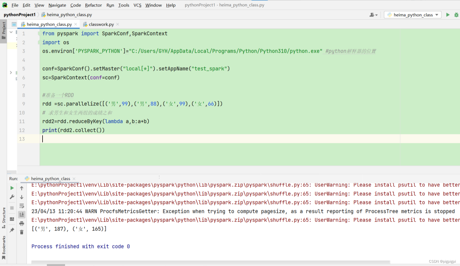Open the user account dropdown icon
The image size is (460, 266).
click(x=374, y=15)
